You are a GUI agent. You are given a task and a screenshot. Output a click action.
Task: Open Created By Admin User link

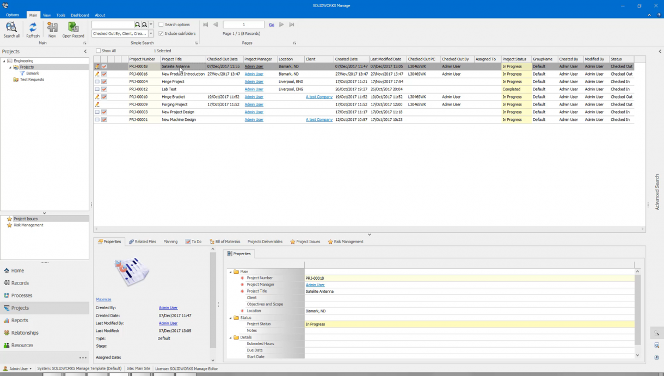(168, 308)
